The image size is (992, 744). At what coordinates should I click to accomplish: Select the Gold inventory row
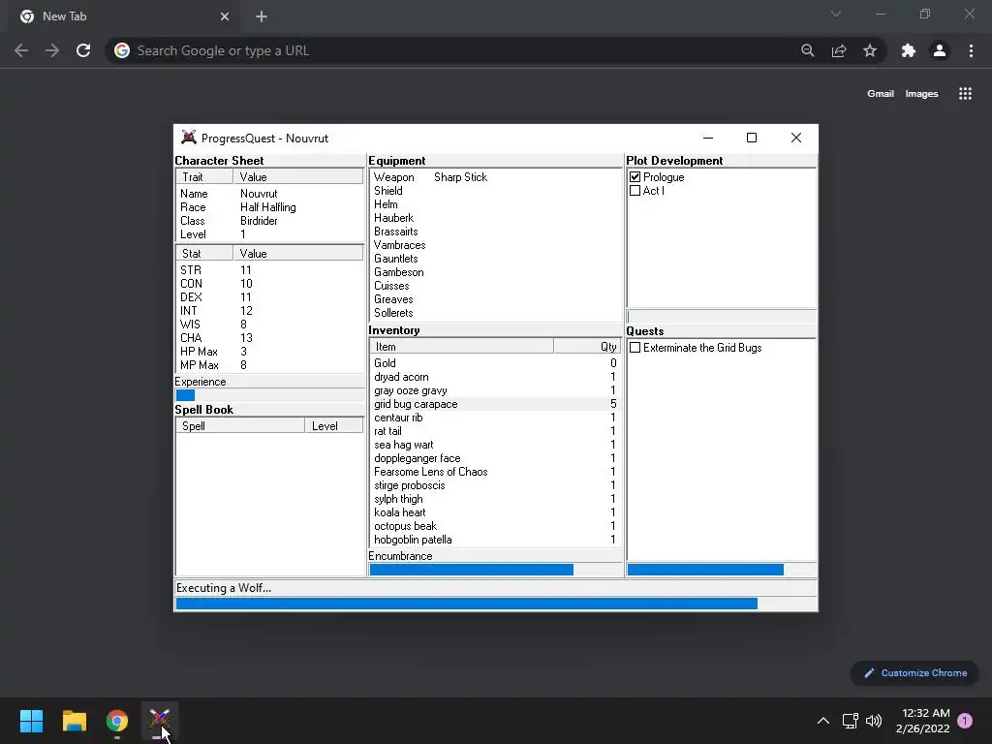click(495, 363)
